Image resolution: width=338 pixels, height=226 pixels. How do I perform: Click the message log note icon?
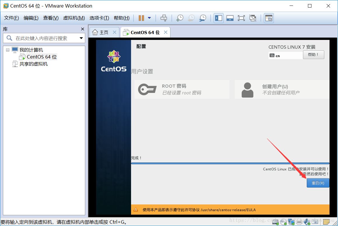[x=326, y=222]
